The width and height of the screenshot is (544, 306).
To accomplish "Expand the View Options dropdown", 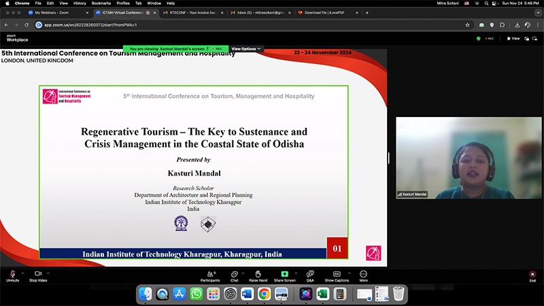I will point(245,49).
